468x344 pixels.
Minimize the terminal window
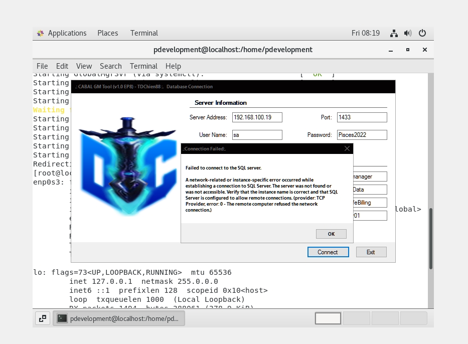[x=391, y=50]
